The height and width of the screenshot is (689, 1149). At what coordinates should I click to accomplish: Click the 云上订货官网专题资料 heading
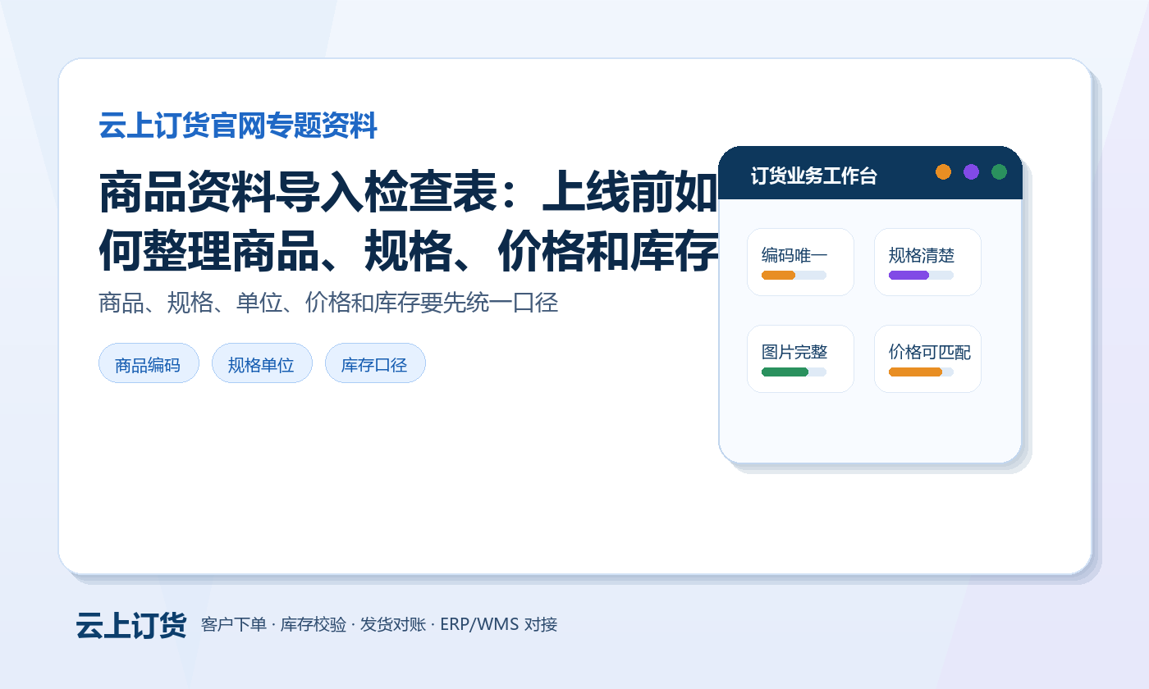click(x=238, y=126)
